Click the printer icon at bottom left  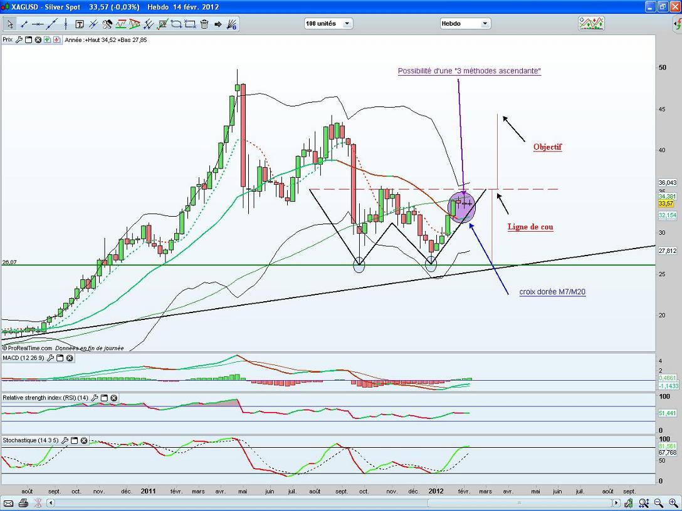pos(23,503)
